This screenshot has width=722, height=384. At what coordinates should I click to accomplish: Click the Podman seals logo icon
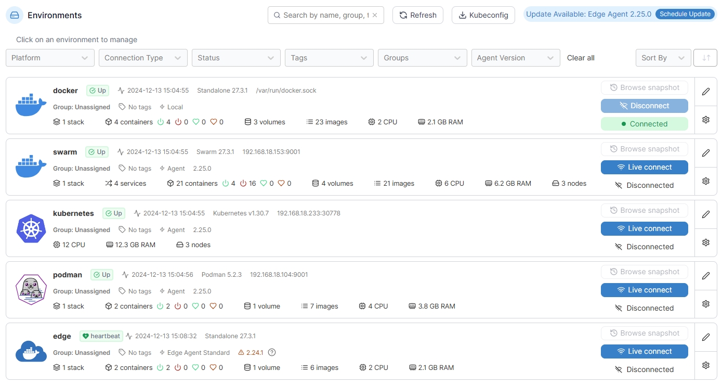[x=31, y=290]
